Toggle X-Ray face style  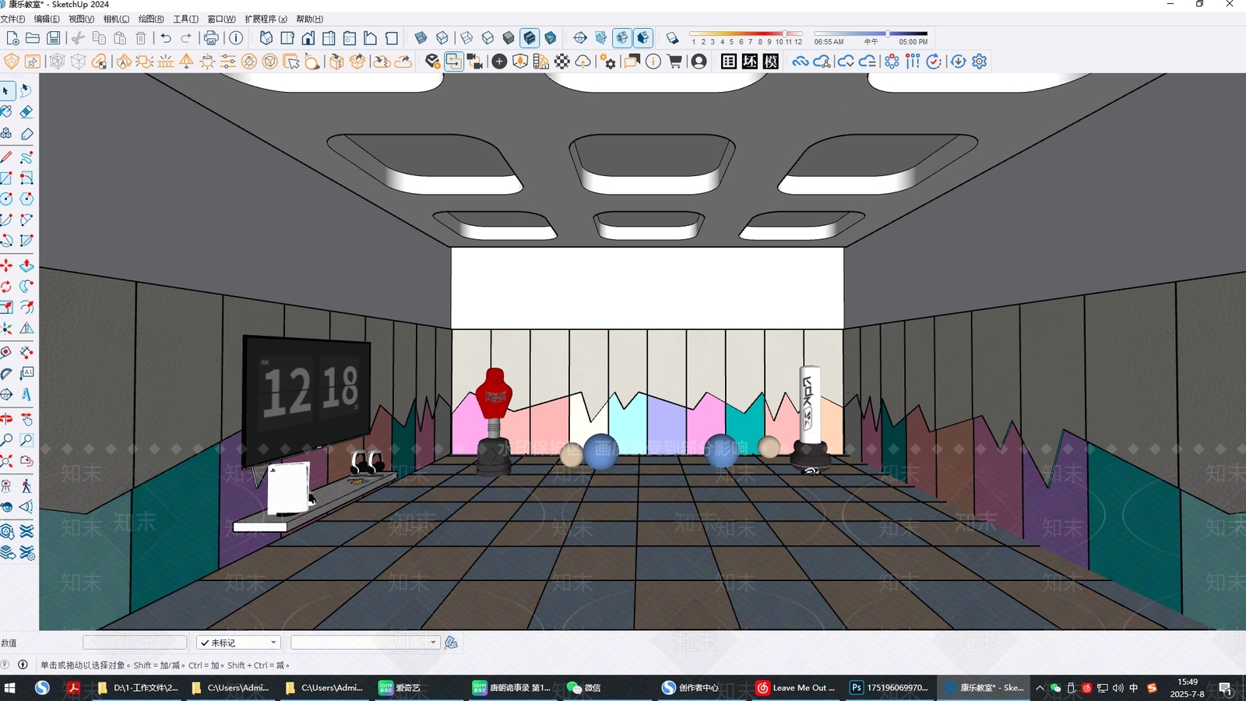pos(421,38)
